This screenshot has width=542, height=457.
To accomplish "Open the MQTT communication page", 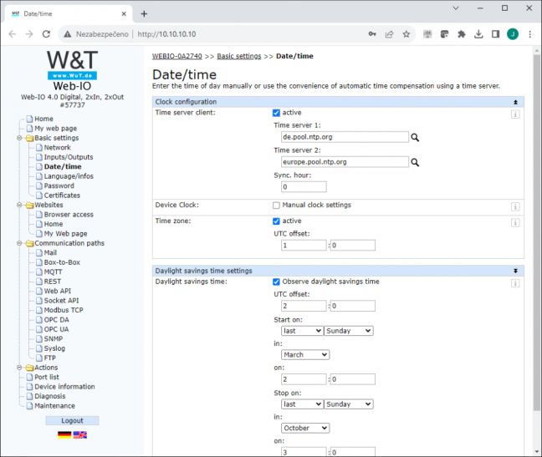I will click(53, 272).
